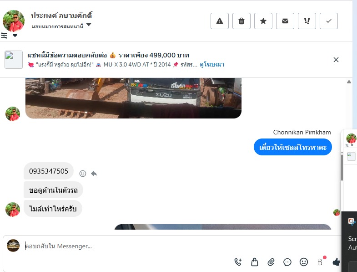The width and height of the screenshot is (357, 272).
Task: Open shopping bag order icon
Action: [x=255, y=262]
